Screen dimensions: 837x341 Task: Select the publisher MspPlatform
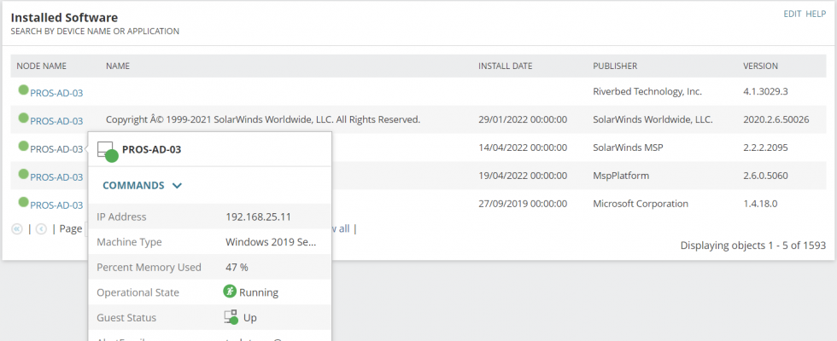619,176
